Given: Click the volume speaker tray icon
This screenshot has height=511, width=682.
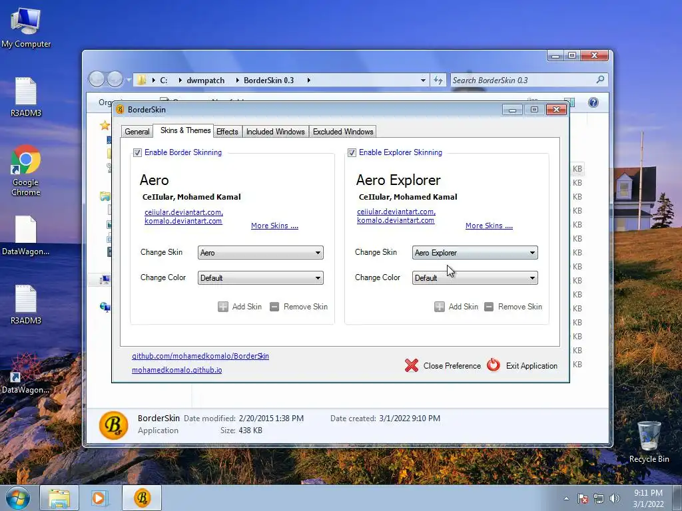Looking at the screenshot, I should (x=614, y=498).
